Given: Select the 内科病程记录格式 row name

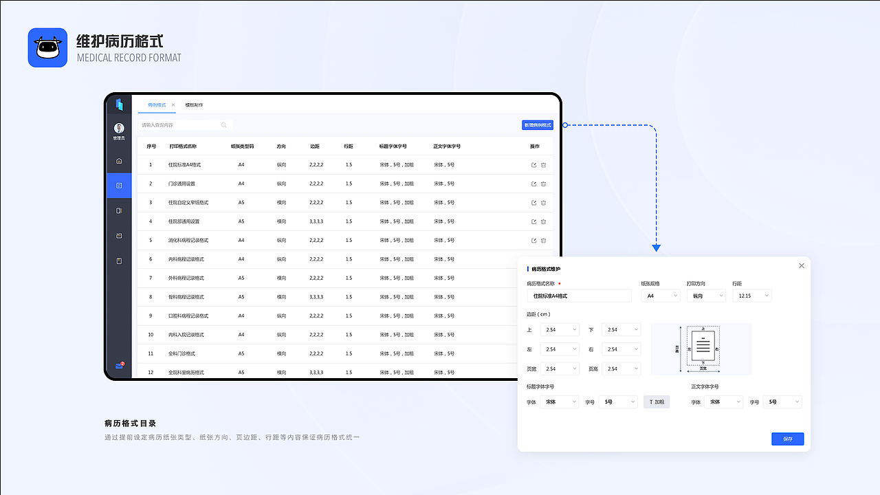Looking at the screenshot, I should [x=186, y=259].
